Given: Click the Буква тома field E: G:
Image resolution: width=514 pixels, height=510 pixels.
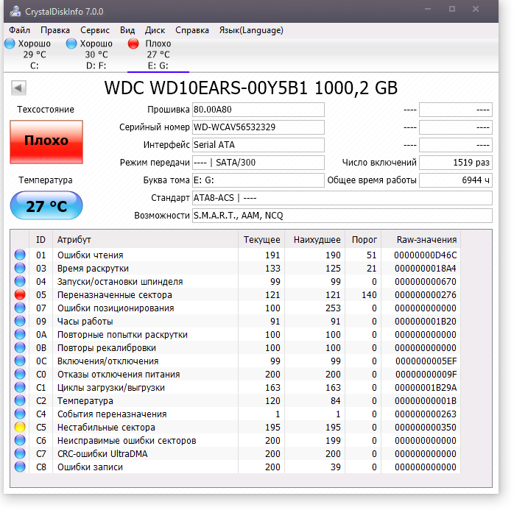Looking at the screenshot, I should pyautogui.click(x=258, y=180).
